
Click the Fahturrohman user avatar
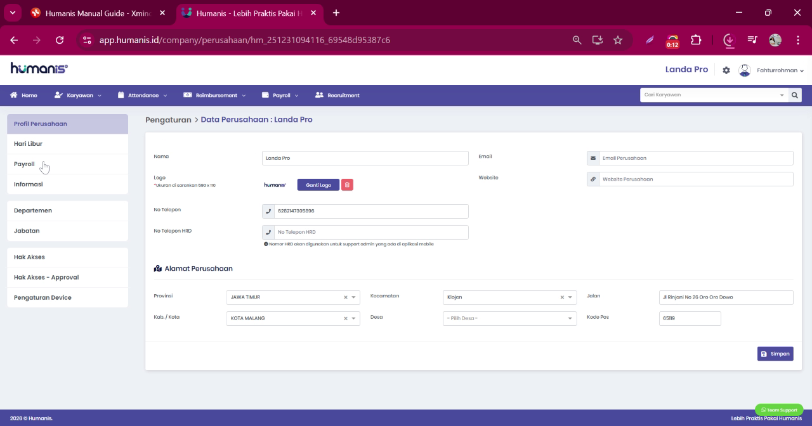point(745,70)
